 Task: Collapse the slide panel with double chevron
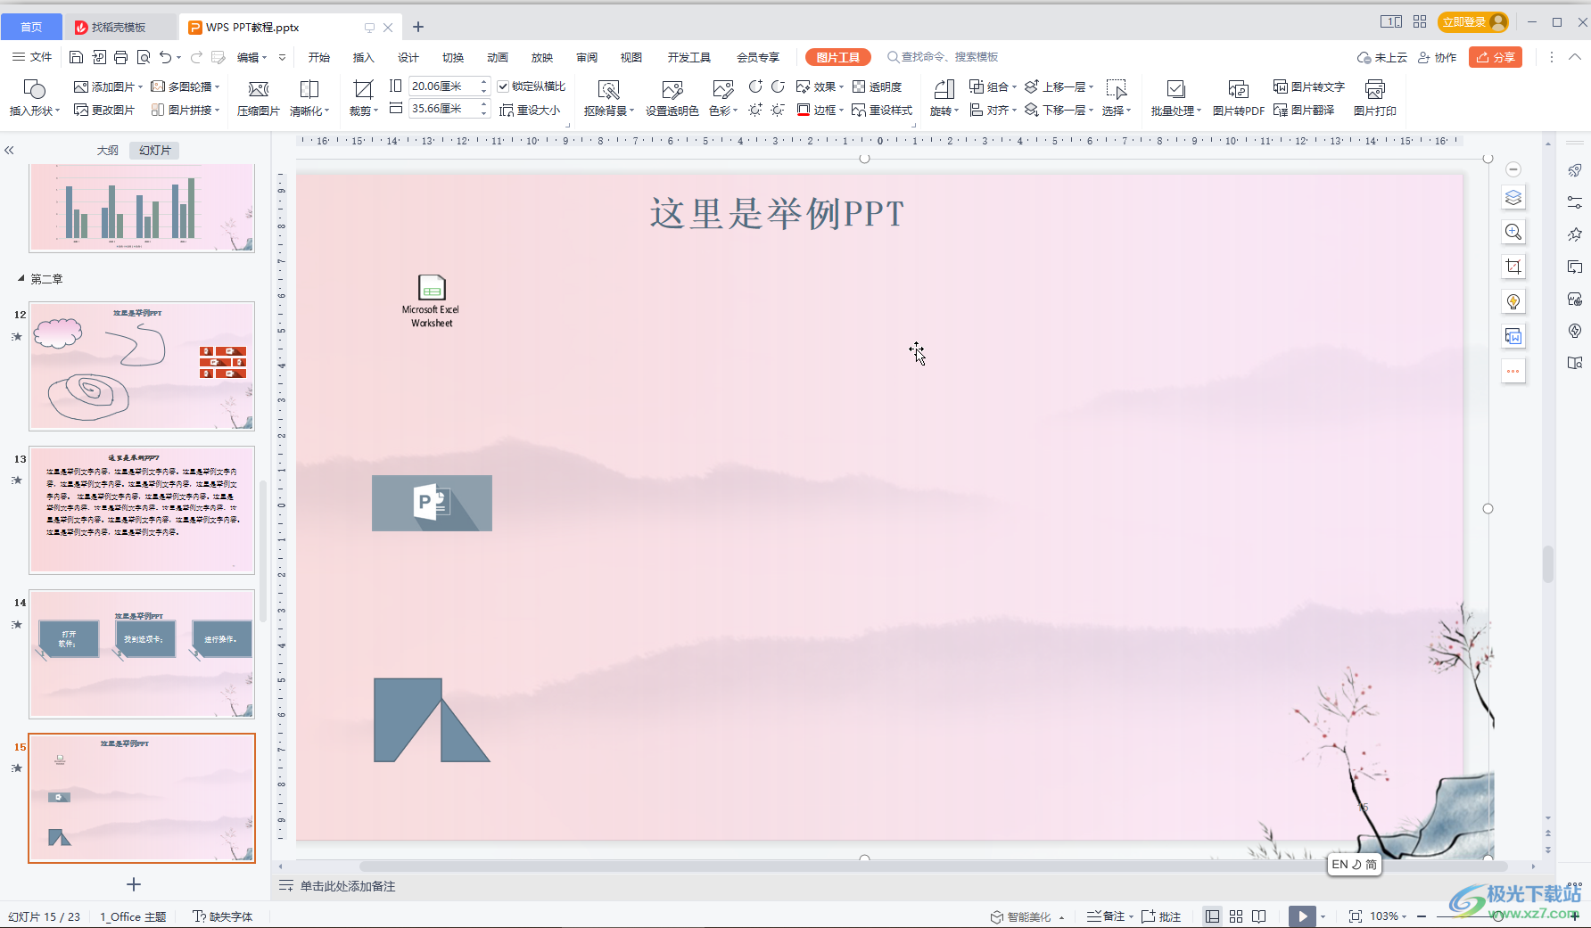(9, 151)
